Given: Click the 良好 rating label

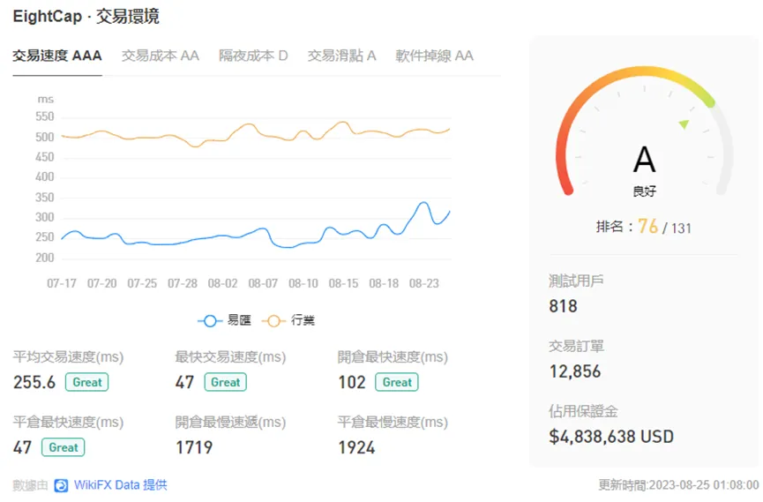Looking at the screenshot, I should [644, 191].
